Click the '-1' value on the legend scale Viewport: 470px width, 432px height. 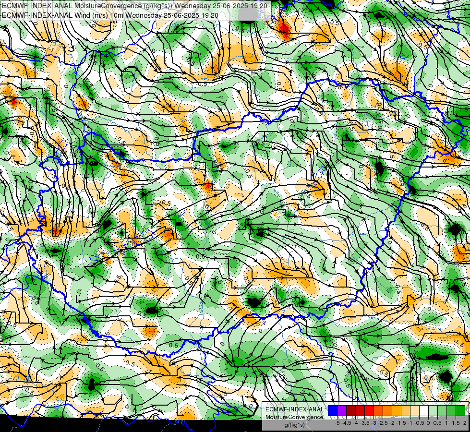point(410,423)
